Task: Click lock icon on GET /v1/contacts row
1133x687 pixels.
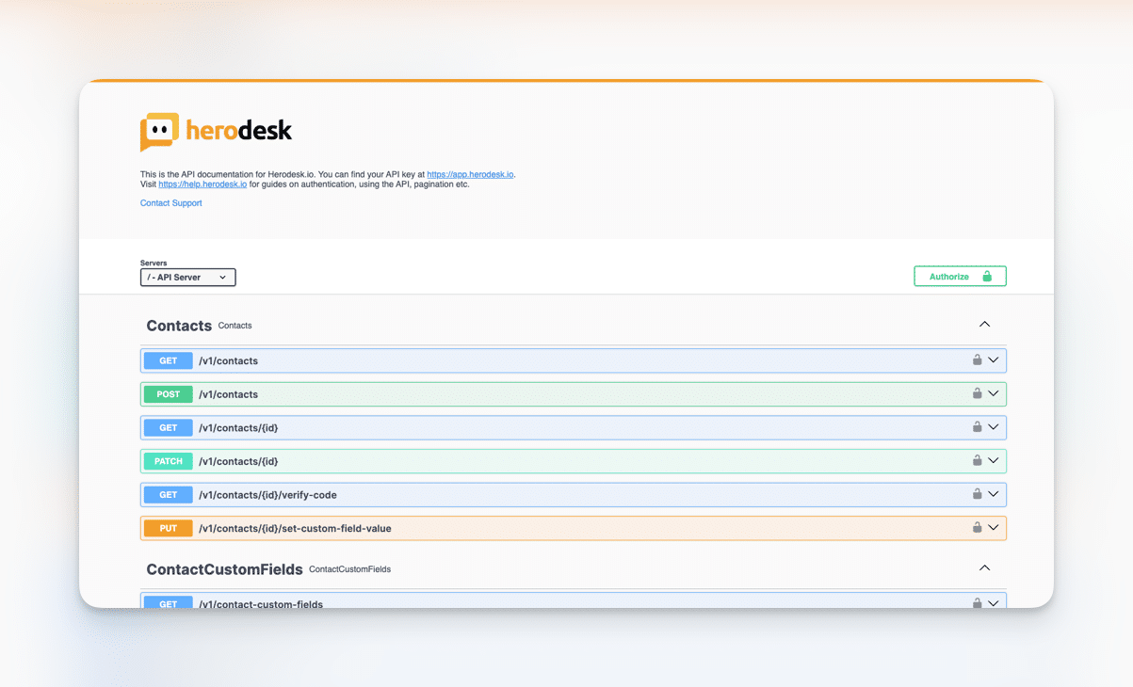Action: (977, 360)
